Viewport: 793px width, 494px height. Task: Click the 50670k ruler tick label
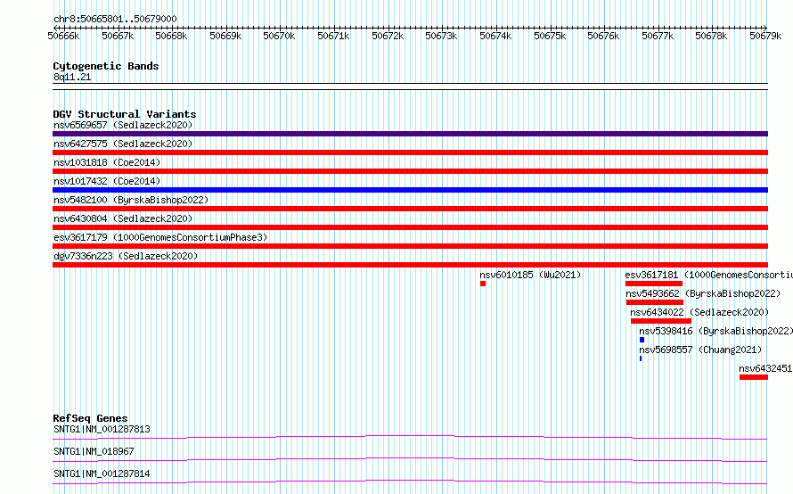pos(279,36)
